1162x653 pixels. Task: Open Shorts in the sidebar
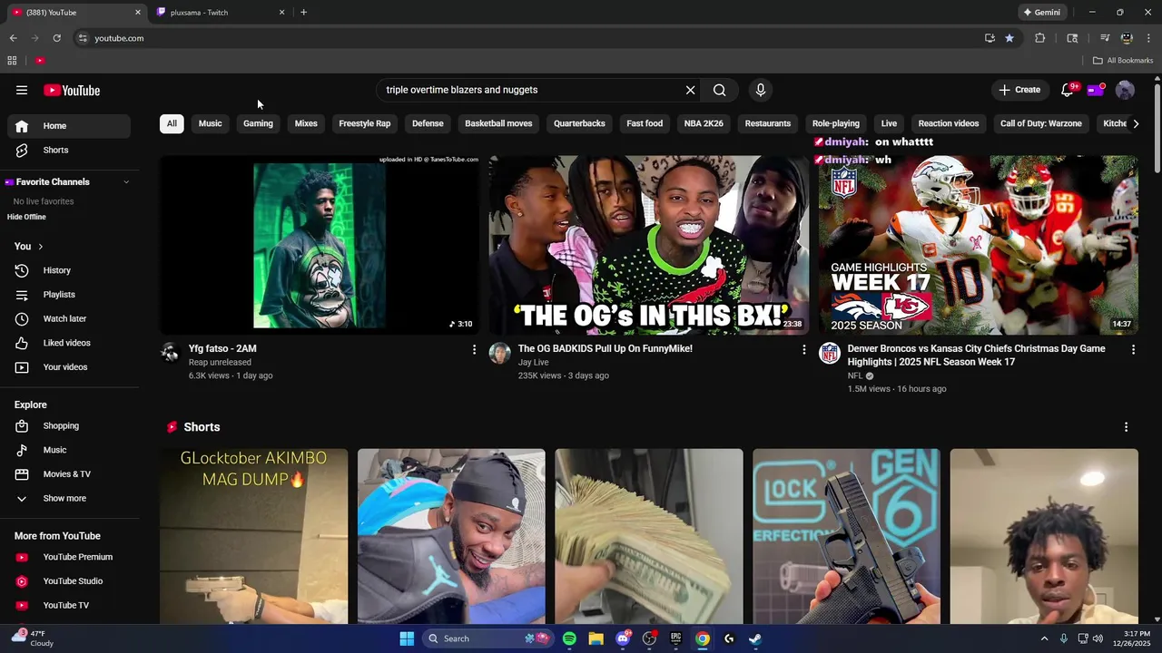tap(69, 150)
